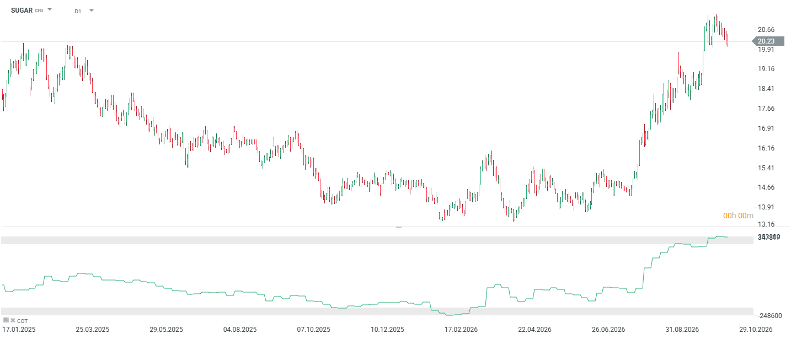
Task: Click the upper grey band in the COT panel
Action: click(x=377, y=240)
